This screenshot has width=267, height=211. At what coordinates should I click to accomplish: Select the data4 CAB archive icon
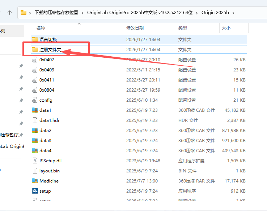(35, 150)
